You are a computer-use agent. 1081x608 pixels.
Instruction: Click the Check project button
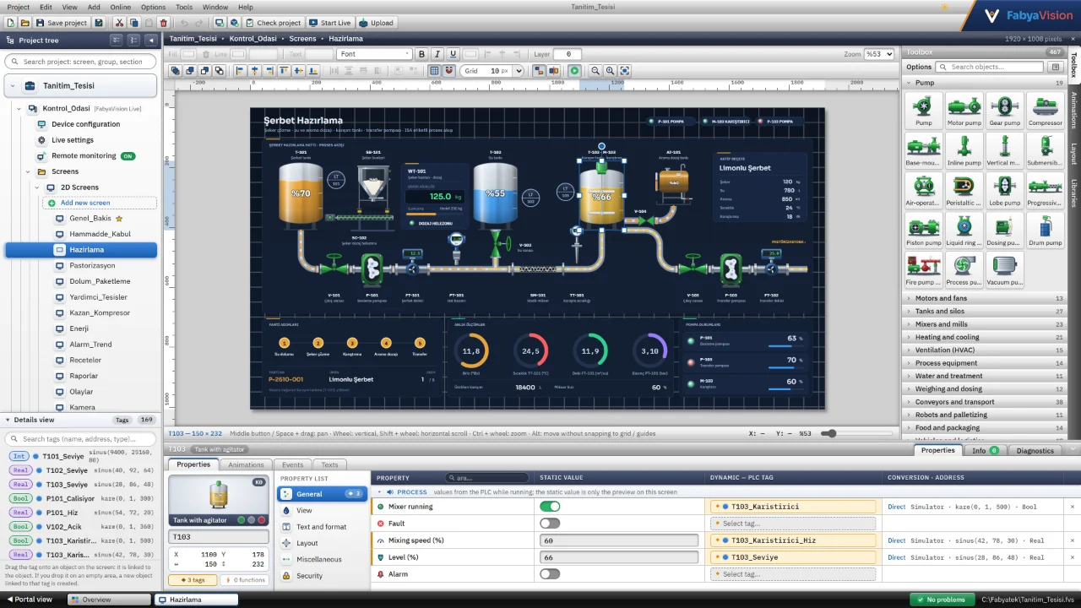click(273, 23)
